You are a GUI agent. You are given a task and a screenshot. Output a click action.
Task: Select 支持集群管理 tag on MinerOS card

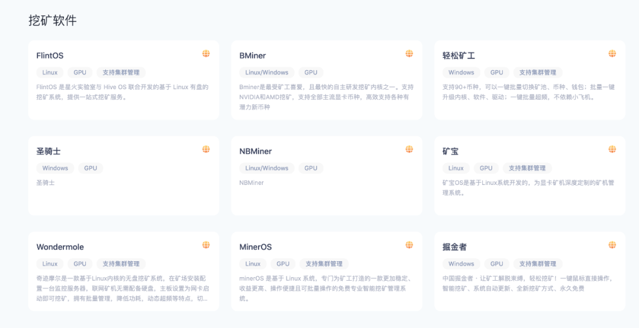click(x=324, y=264)
